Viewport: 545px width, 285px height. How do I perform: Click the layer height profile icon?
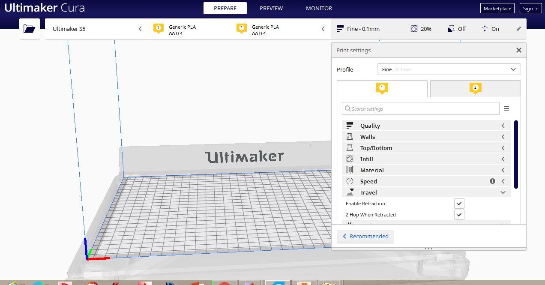coord(340,29)
